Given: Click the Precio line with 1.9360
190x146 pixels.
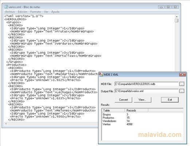Looking at the screenshot, I should (45, 116).
